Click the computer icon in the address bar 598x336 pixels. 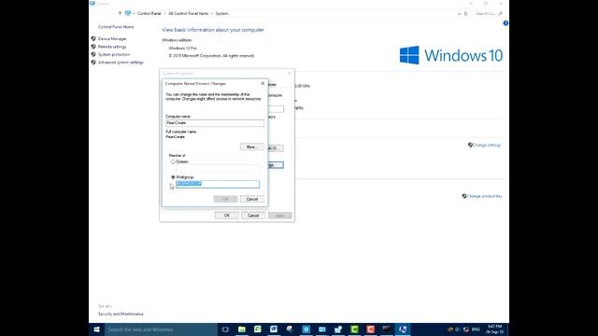point(128,13)
